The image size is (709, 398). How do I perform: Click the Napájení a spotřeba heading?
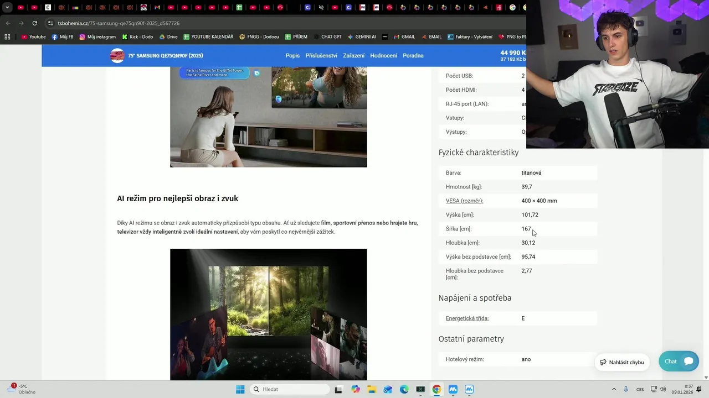click(475, 298)
